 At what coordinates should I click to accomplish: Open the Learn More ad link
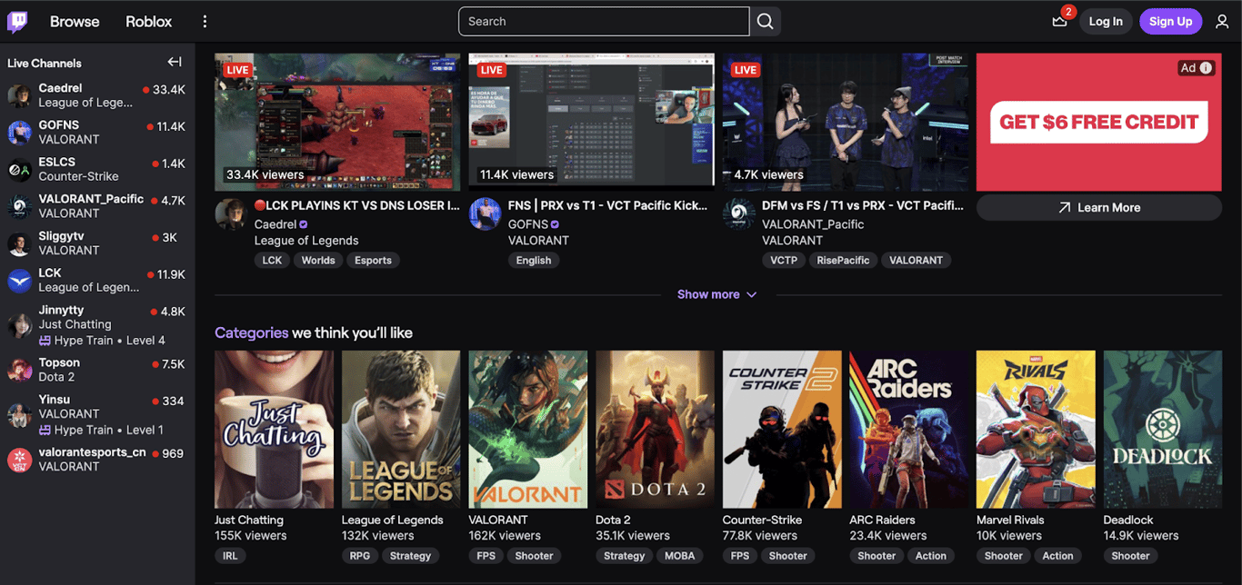click(x=1098, y=207)
